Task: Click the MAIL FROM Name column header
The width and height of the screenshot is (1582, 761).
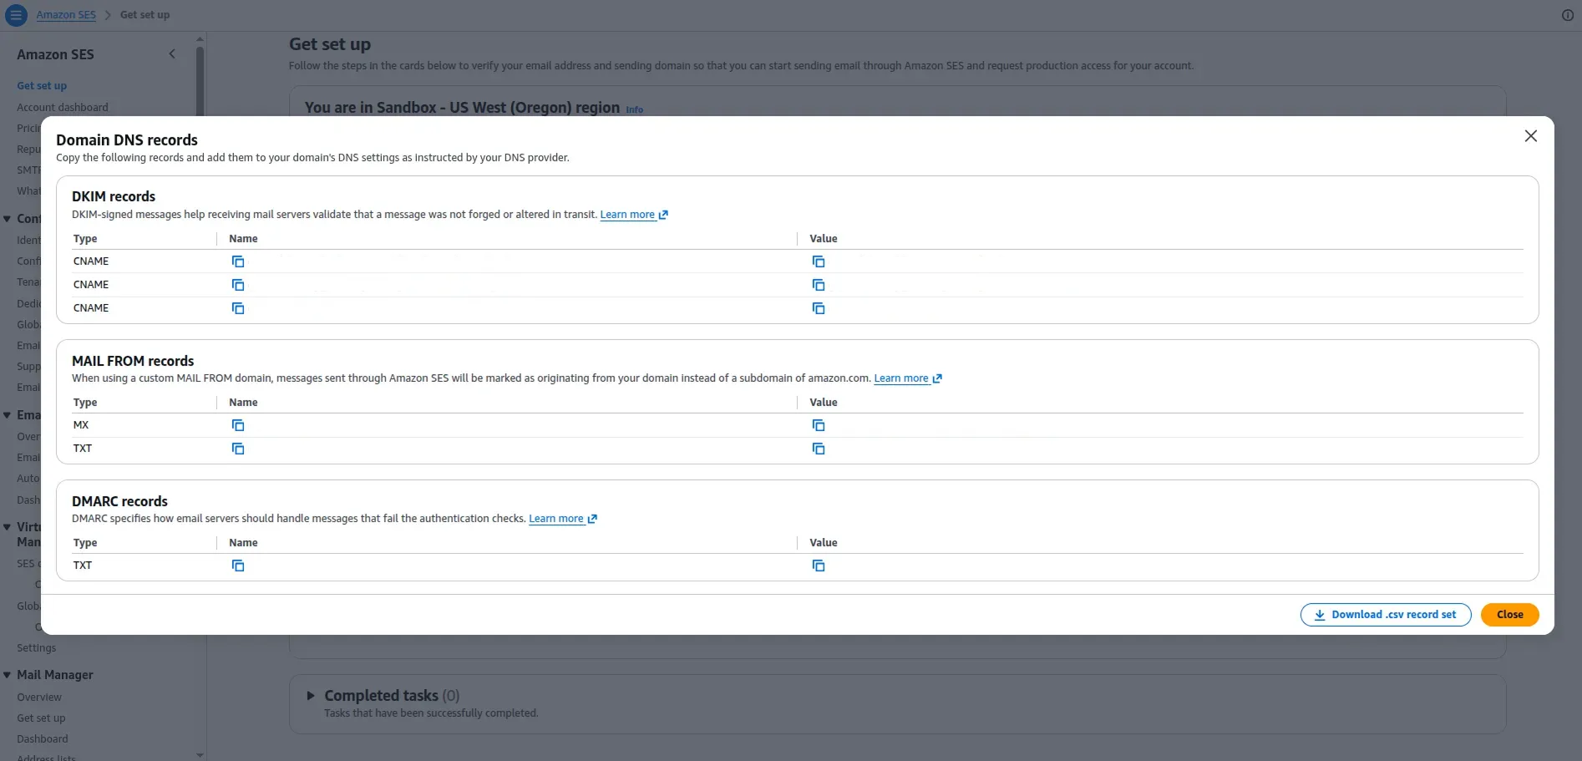Action: pos(243,403)
